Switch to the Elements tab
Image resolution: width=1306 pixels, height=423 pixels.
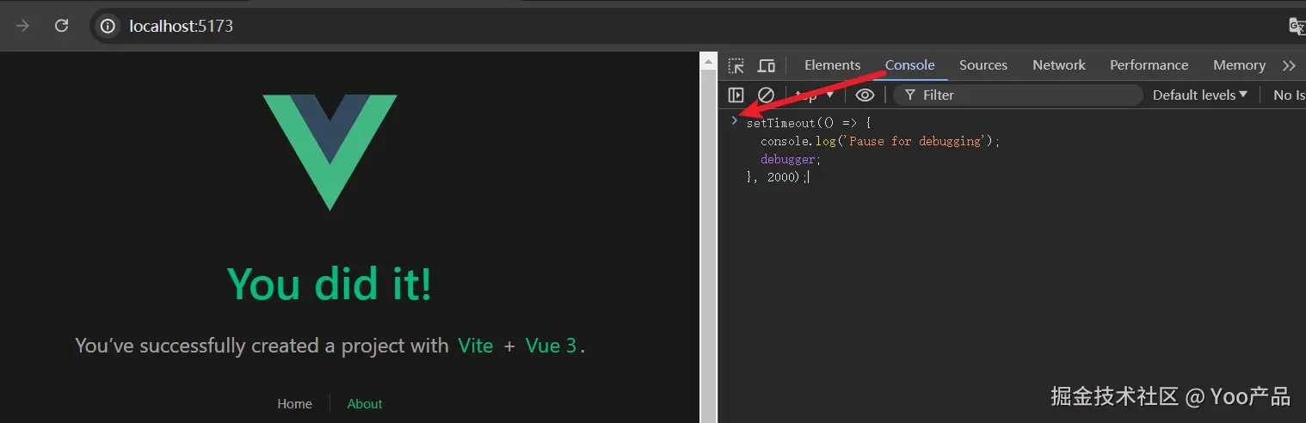832,65
